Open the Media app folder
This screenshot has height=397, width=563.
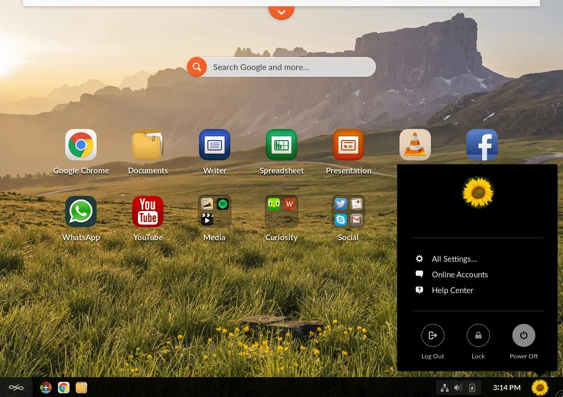215,212
